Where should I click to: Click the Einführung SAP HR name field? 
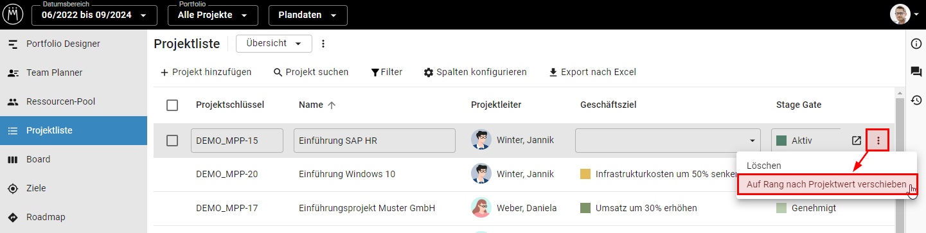click(375, 141)
